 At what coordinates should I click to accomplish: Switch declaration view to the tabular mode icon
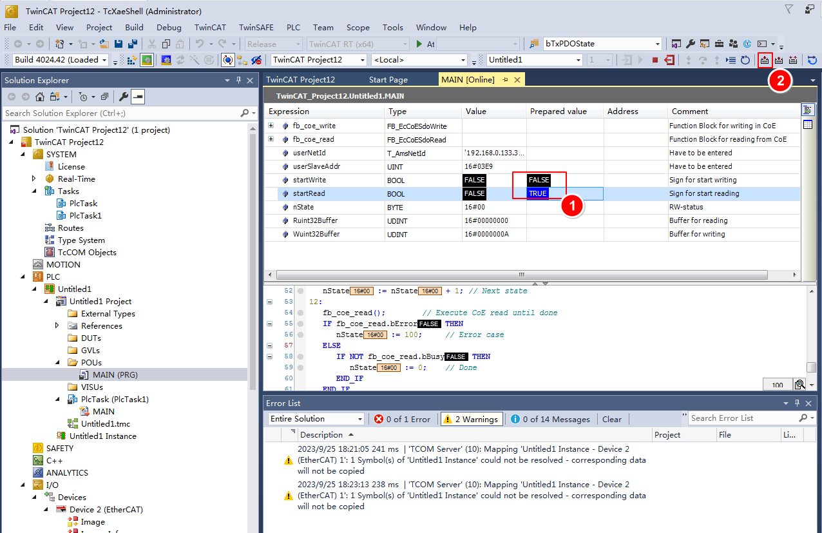pyautogui.click(x=807, y=124)
